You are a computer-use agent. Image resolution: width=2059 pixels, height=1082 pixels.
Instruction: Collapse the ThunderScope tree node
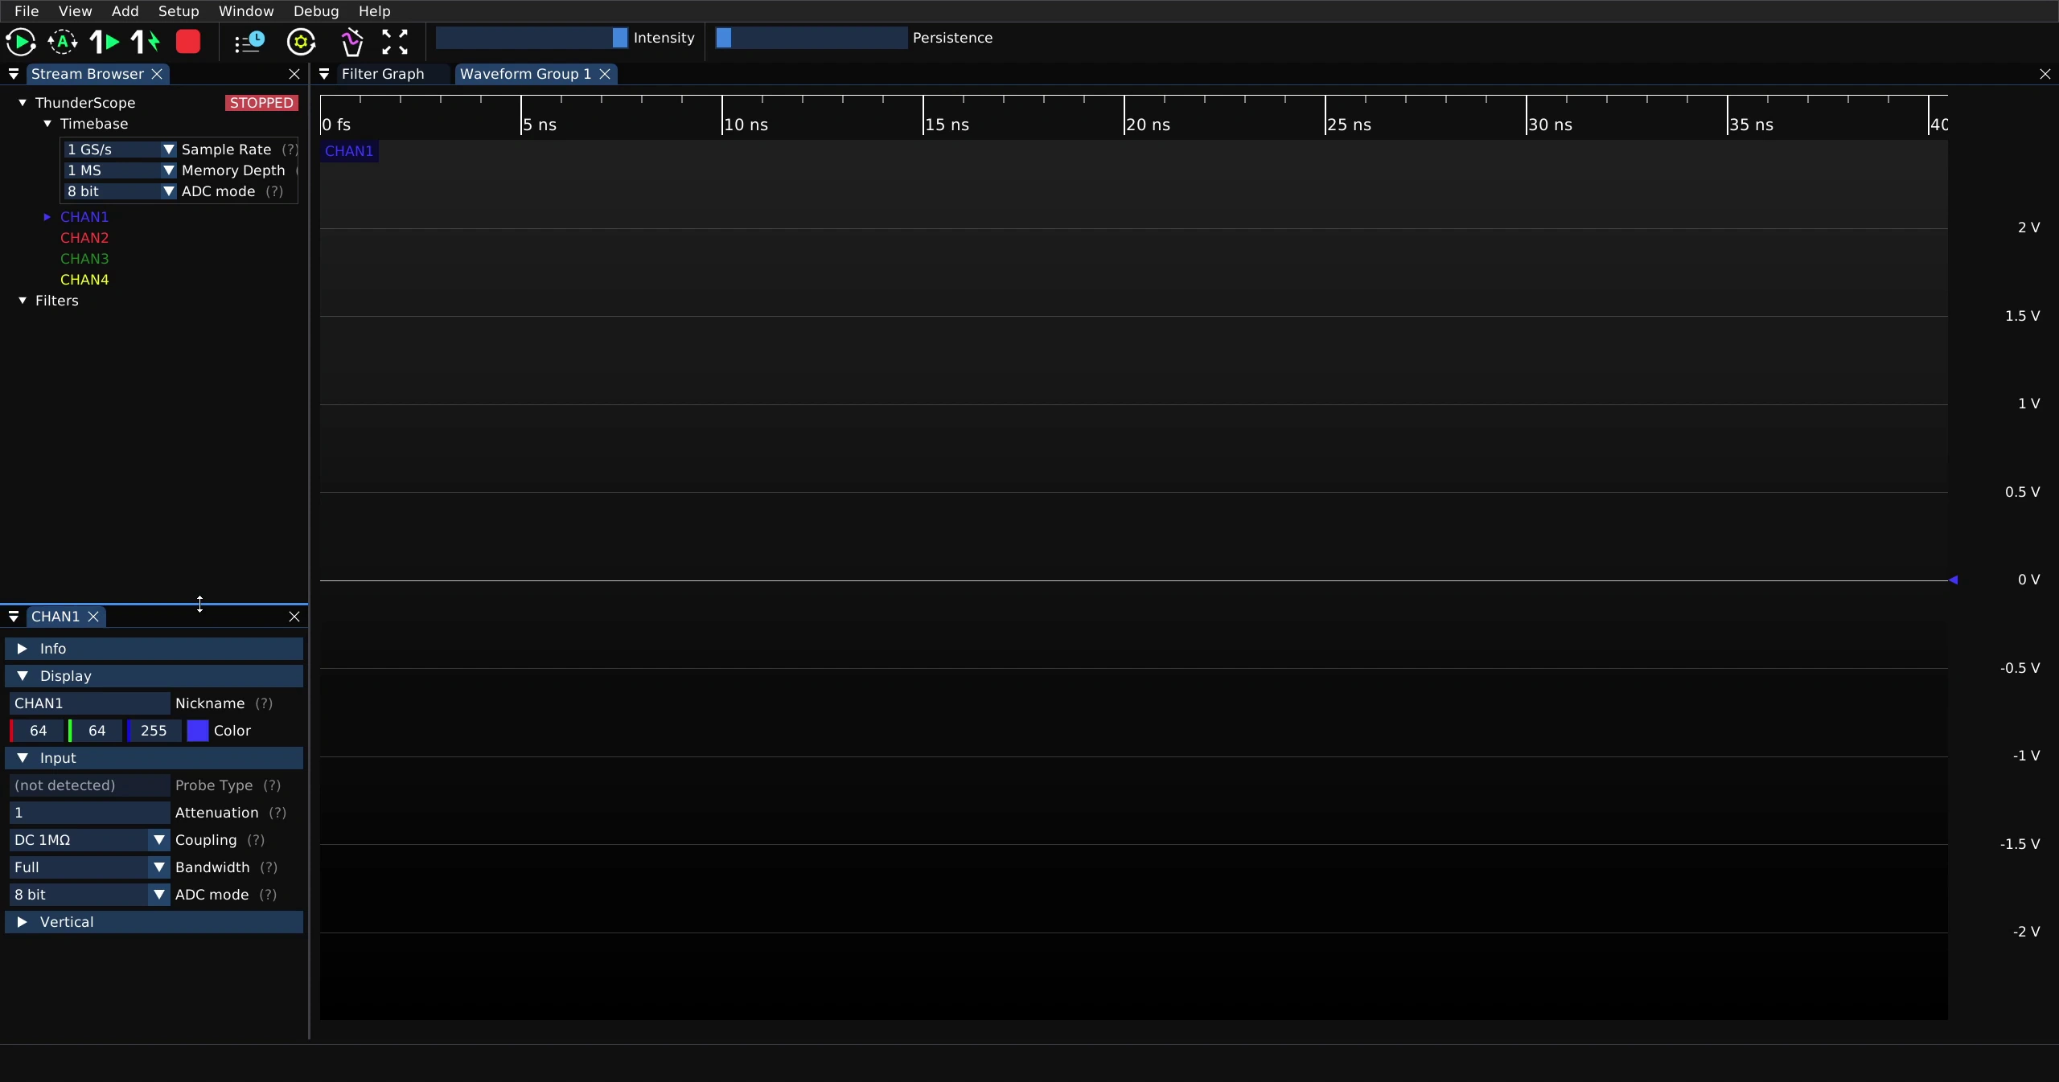click(x=23, y=103)
